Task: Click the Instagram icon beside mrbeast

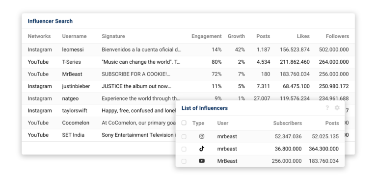Action: (x=202, y=136)
